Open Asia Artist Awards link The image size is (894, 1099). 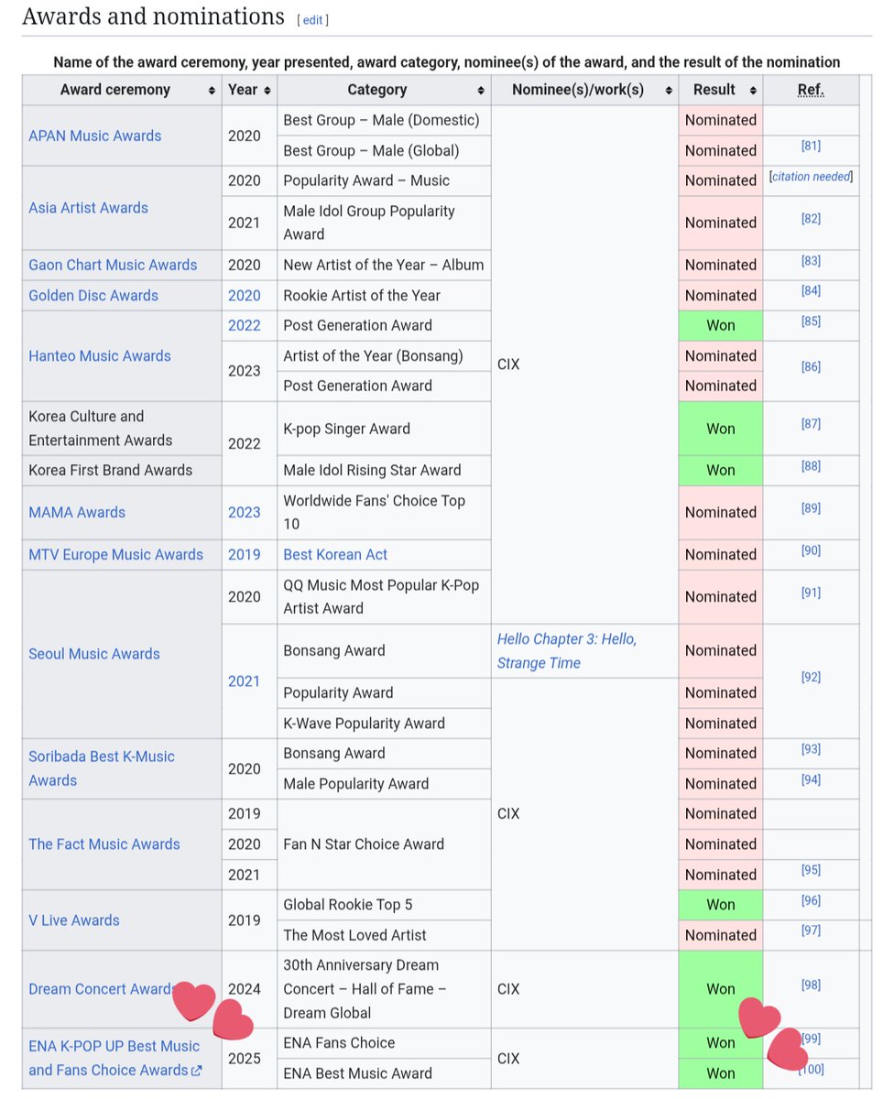pyautogui.click(x=88, y=208)
